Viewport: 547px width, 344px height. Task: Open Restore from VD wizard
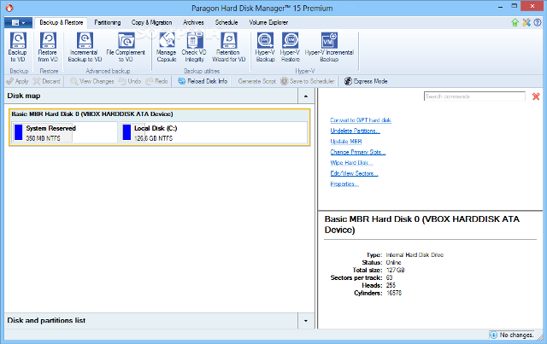click(48, 48)
